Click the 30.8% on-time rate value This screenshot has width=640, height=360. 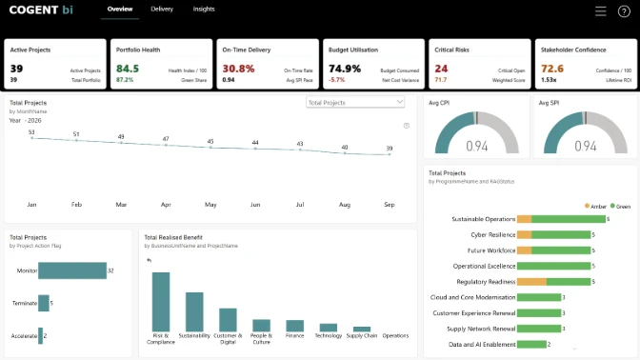(x=238, y=69)
